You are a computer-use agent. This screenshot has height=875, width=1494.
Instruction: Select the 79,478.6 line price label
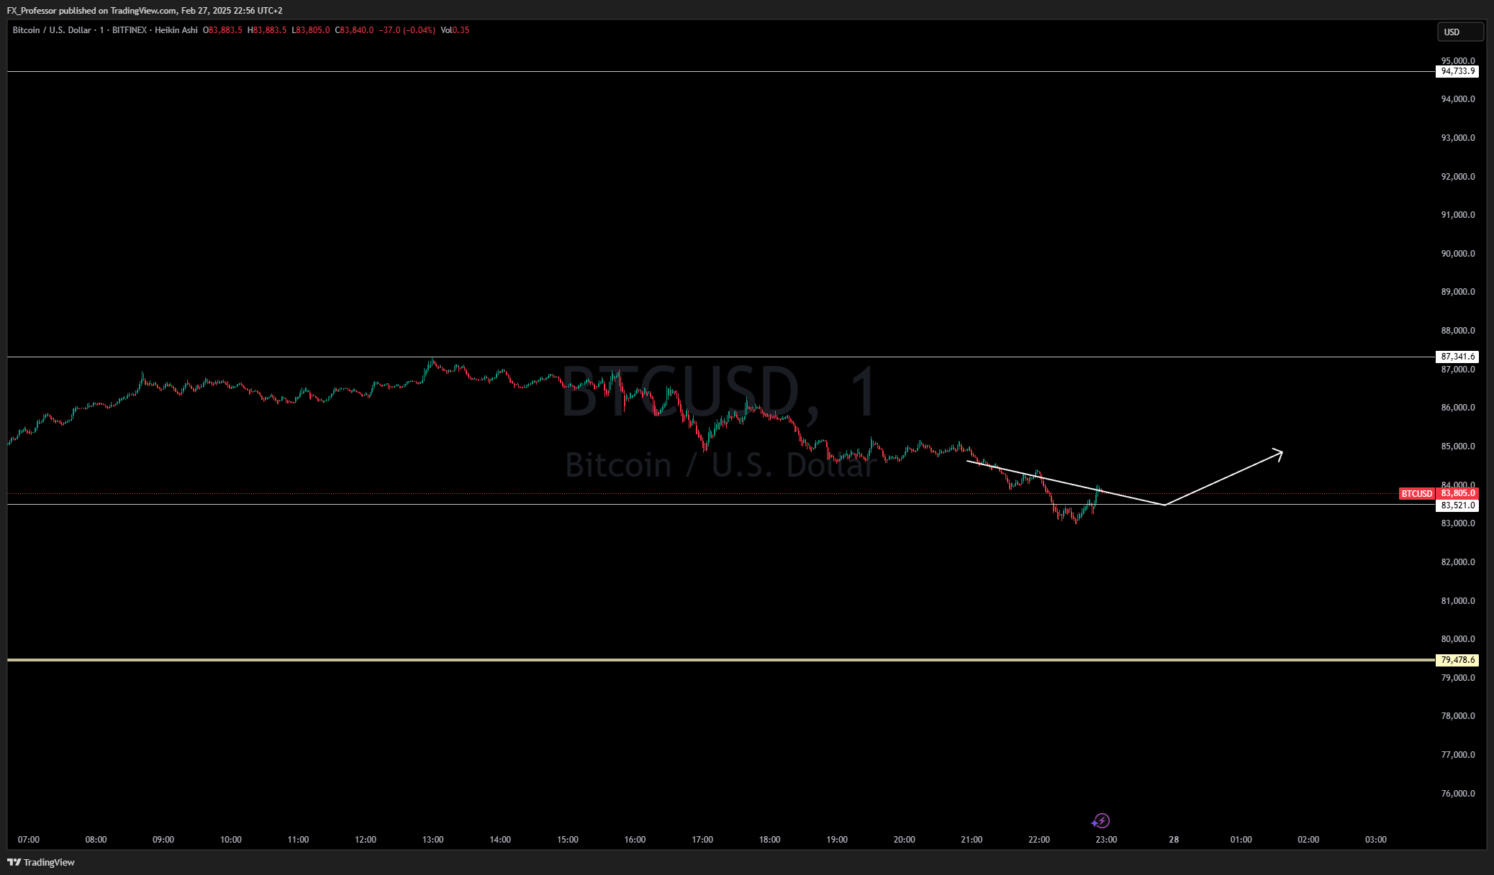[1457, 660]
